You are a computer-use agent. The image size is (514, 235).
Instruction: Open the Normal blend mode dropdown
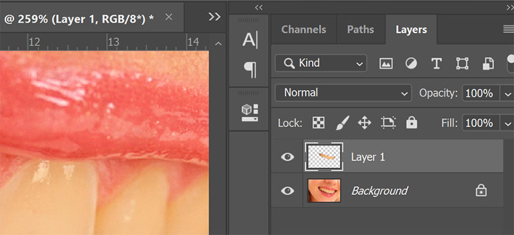[343, 93]
